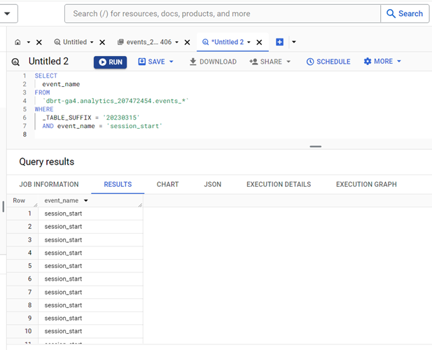Click the search bar input field
Viewport: 432px width, 350px height.
click(x=223, y=13)
